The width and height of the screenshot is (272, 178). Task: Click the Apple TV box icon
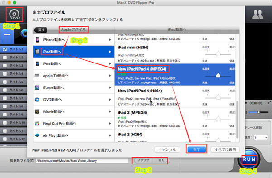pyautogui.click(x=37, y=76)
